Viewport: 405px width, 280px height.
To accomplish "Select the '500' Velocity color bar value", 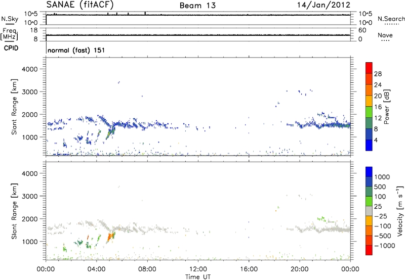I will coord(380,187).
